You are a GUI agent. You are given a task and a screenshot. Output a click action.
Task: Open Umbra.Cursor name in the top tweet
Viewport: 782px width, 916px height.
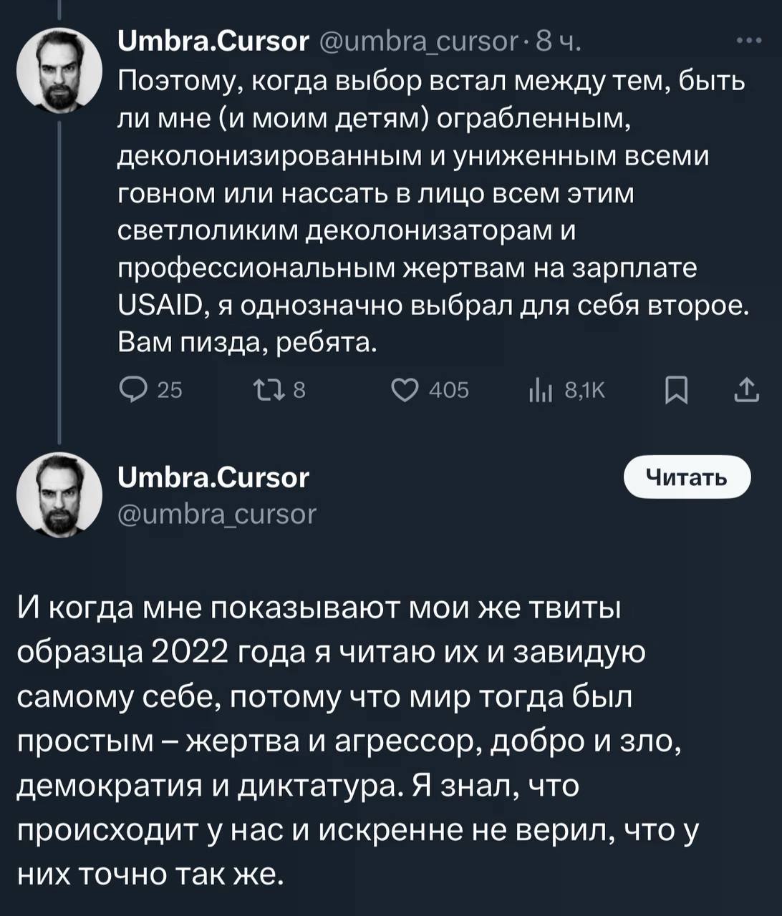(x=213, y=42)
